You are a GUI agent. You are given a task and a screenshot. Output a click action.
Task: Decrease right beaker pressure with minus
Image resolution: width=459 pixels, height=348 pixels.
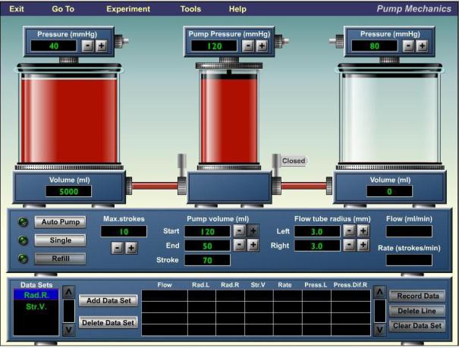[x=408, y=45]
